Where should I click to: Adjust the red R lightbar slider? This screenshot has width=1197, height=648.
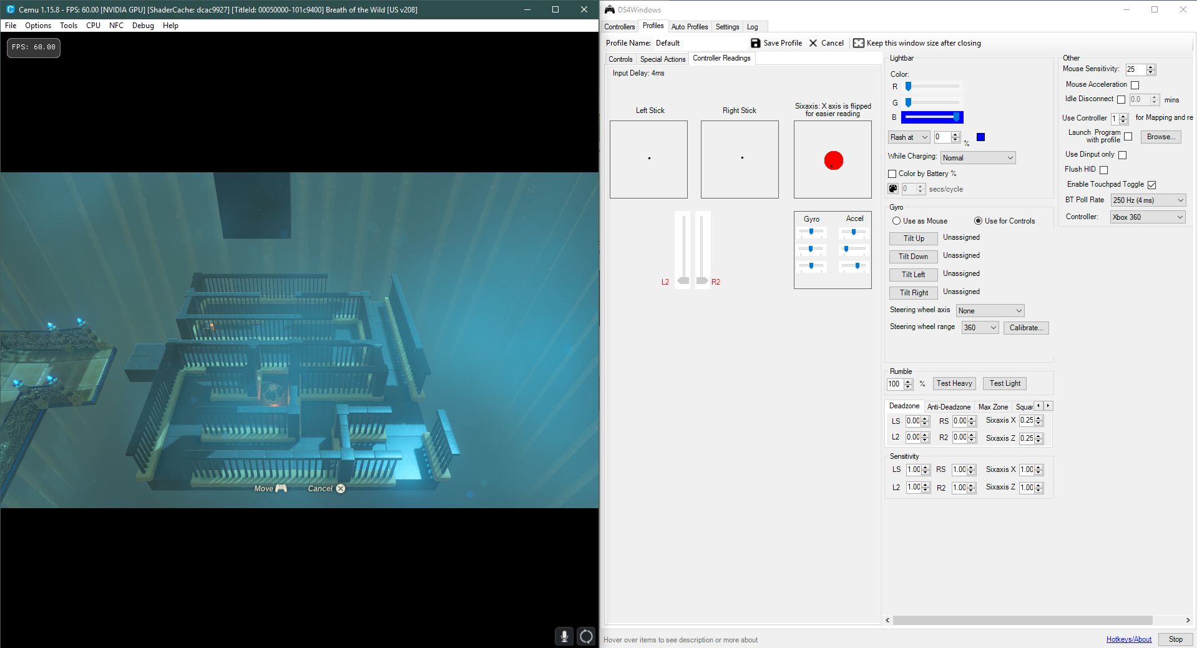(932, 87)
